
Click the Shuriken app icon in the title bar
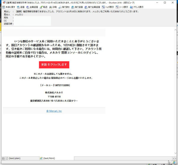[4, 2]
